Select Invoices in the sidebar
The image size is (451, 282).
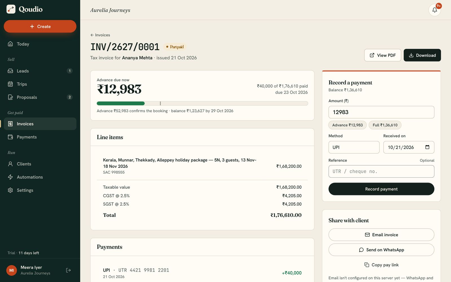tap(40, 124)
